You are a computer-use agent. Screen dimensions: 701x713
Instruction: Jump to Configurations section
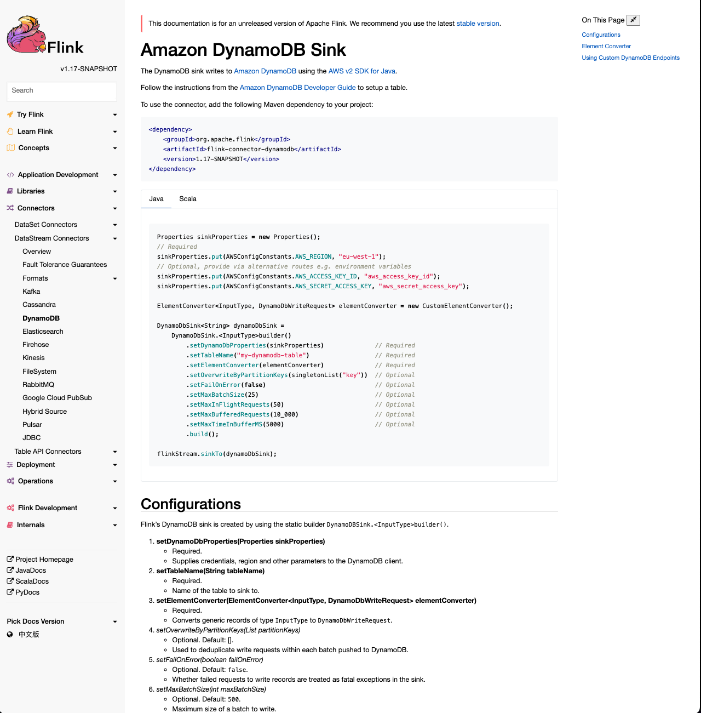coord(601,35)
